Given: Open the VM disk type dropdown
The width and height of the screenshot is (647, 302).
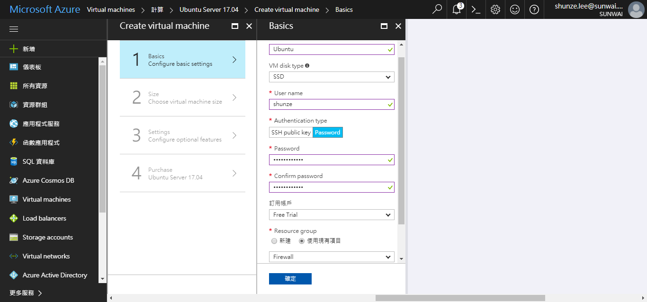Looking at the screenshot, I should click(x=332, y=77).
